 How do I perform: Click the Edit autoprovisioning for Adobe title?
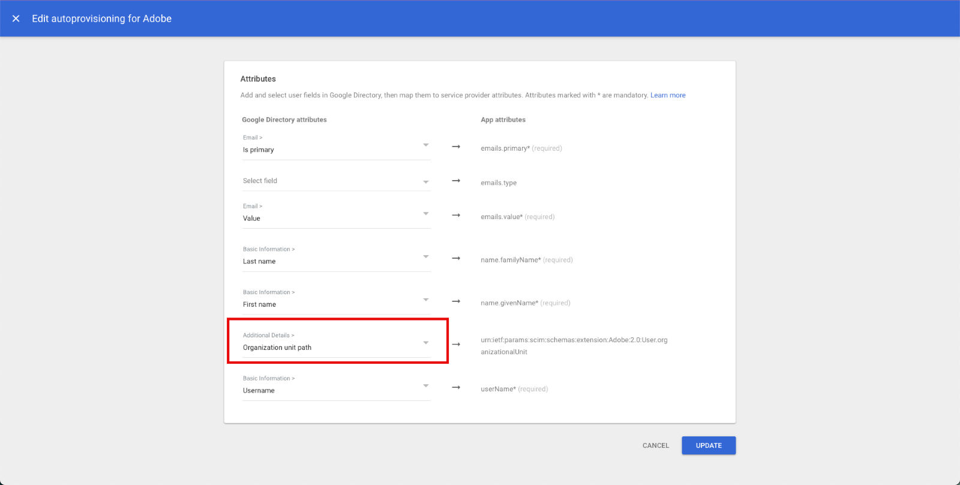point(102,19)
